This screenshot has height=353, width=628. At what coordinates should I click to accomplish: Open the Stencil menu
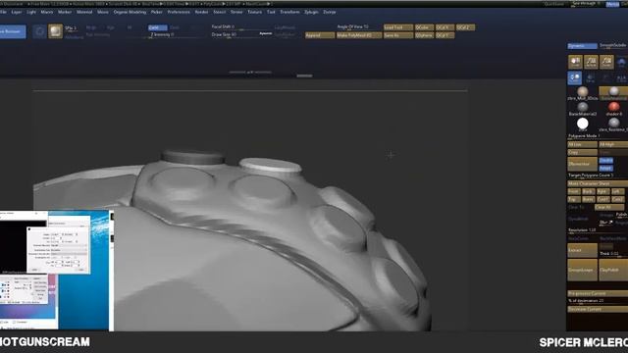point(220,12)
